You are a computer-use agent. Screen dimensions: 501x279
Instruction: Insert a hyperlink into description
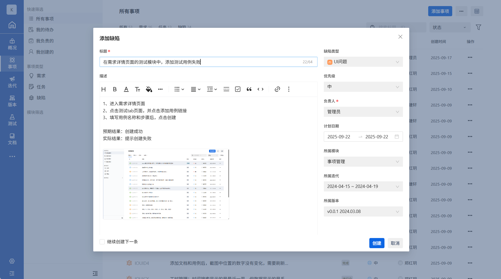pyautogui.click(x=277, y=89)
